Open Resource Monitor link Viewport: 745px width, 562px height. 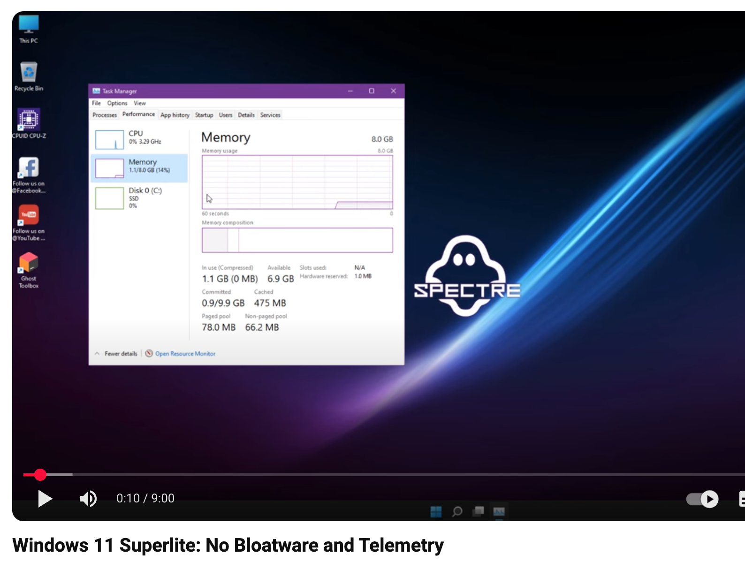(185, 354)
